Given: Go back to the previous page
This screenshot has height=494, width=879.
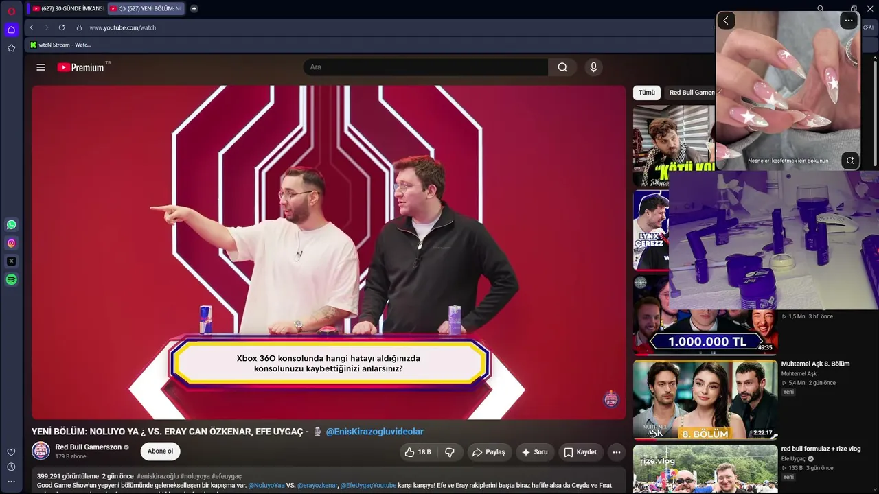Looking at the screenshot, I should tap(32, 27).
